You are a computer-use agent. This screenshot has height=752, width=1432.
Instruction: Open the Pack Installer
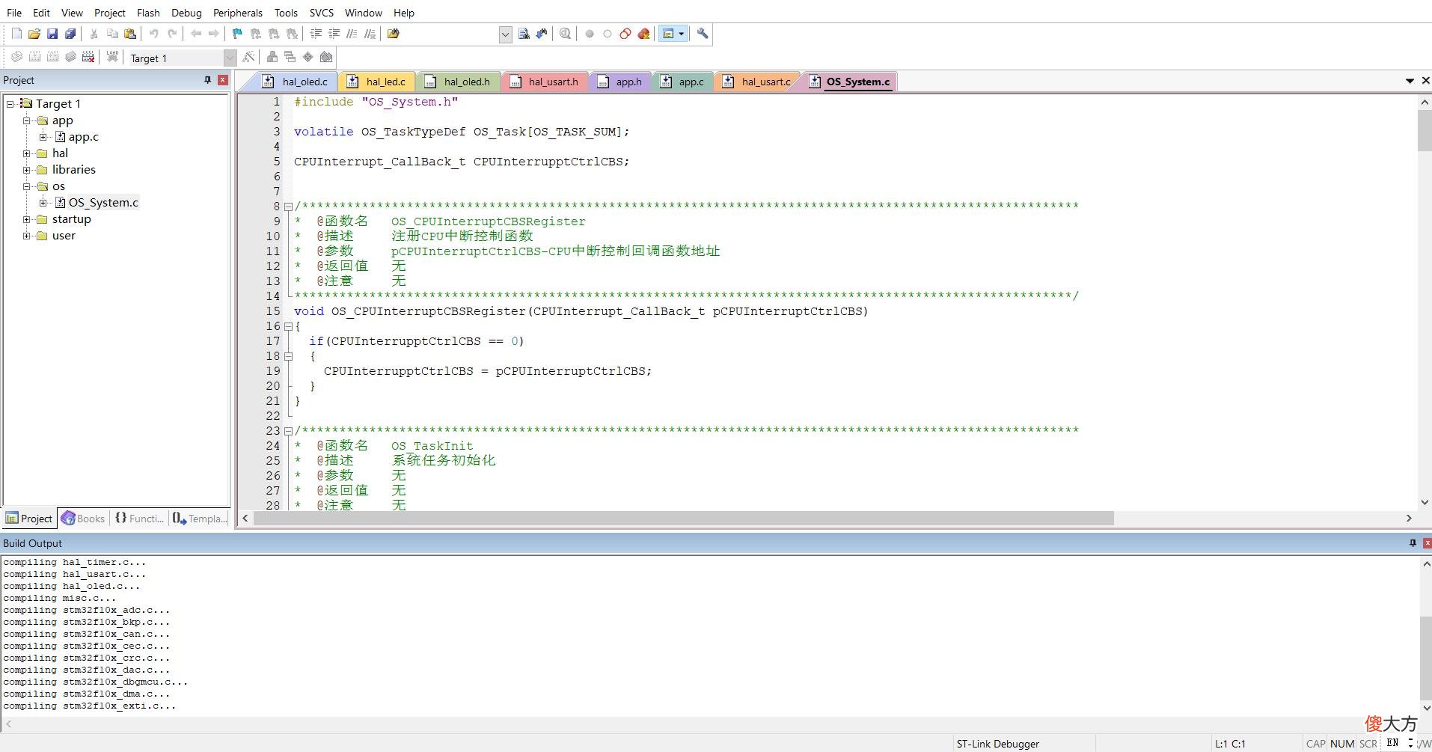pyautogui.click(x=326, y=57)
